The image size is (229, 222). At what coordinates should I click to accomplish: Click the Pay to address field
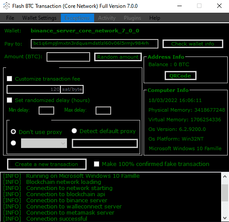click(x=94, y=43)
